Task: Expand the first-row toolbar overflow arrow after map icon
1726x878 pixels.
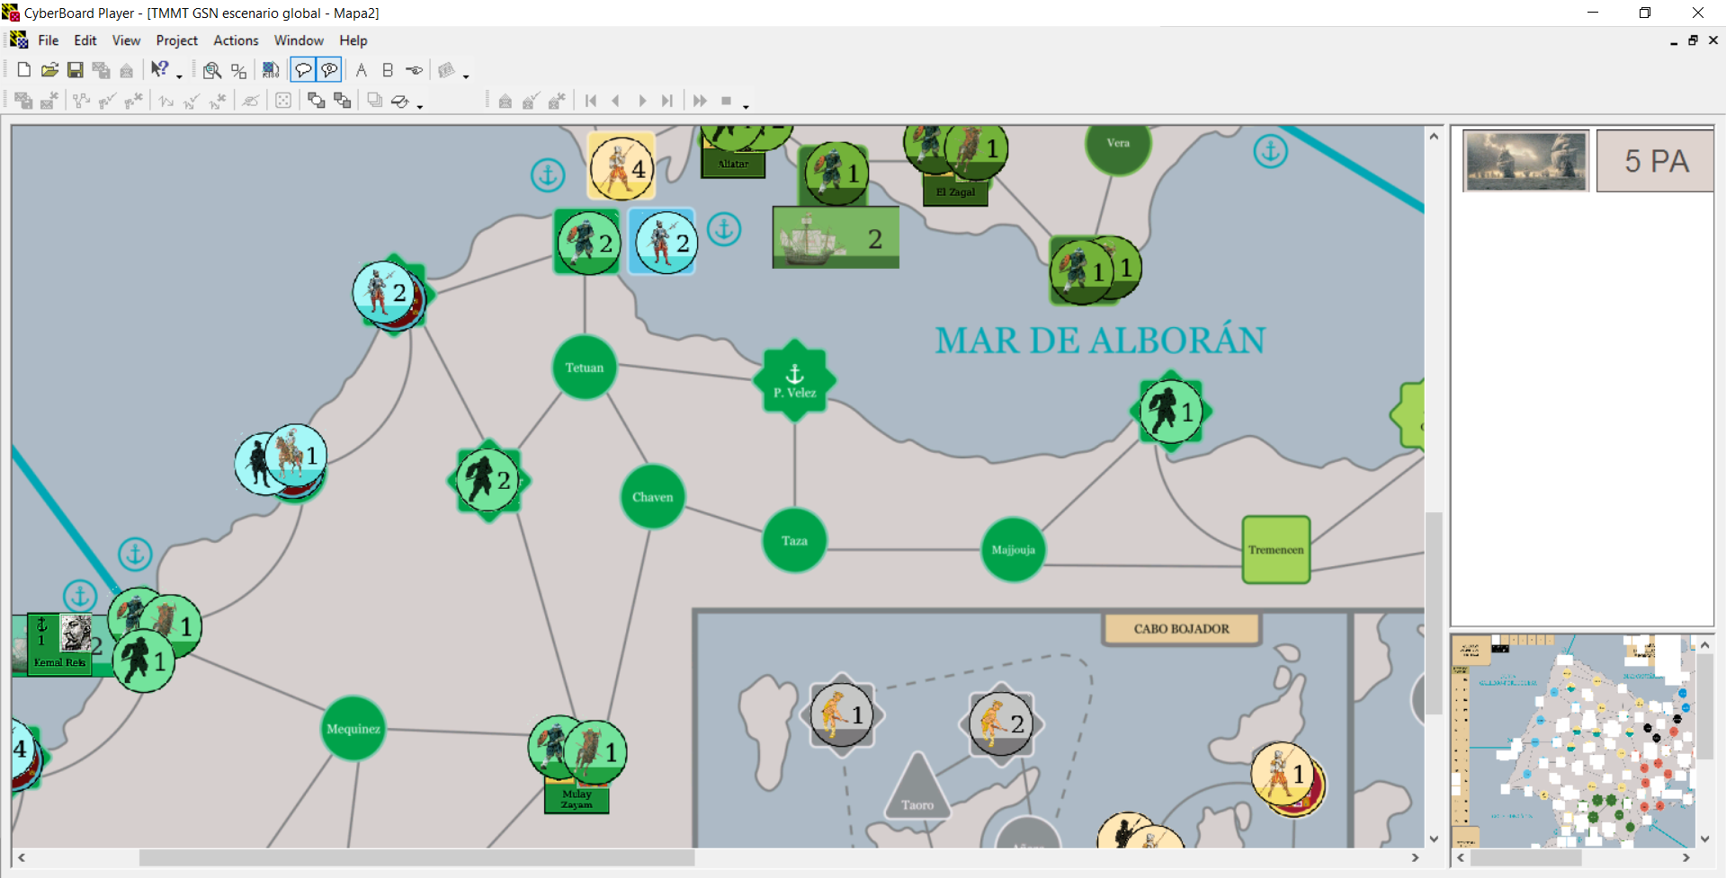Action: [466, 76]
